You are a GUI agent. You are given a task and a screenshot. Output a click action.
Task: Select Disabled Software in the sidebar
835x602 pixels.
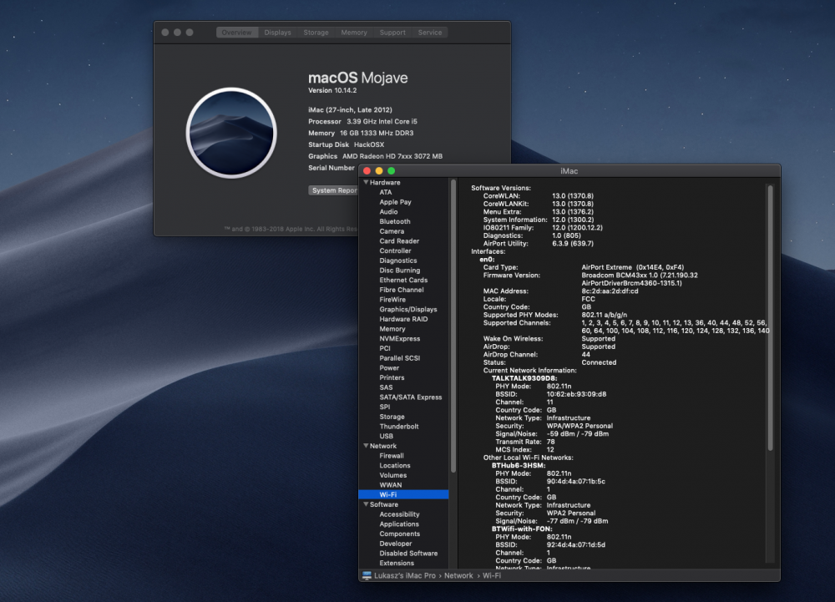pyautogui.click(x=408, y=553)
